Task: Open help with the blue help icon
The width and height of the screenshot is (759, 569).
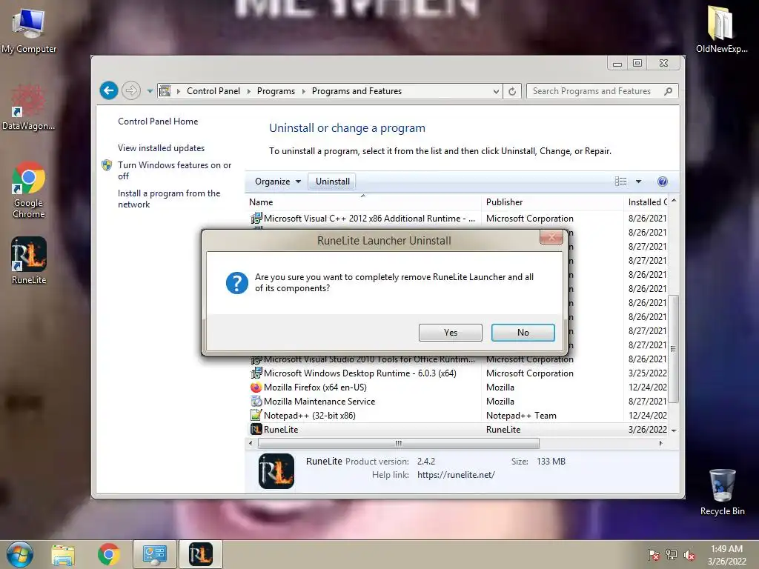Action: (x=663, y=182)
